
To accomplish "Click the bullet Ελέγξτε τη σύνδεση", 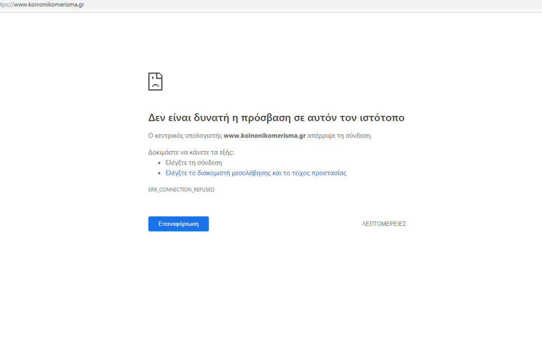I will (x=193, y=163).
